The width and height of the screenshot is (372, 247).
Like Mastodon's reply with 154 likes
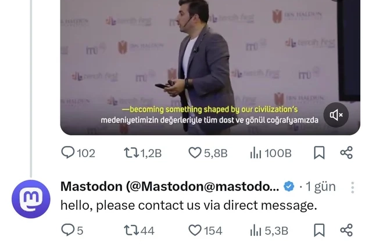pos(205,230)
